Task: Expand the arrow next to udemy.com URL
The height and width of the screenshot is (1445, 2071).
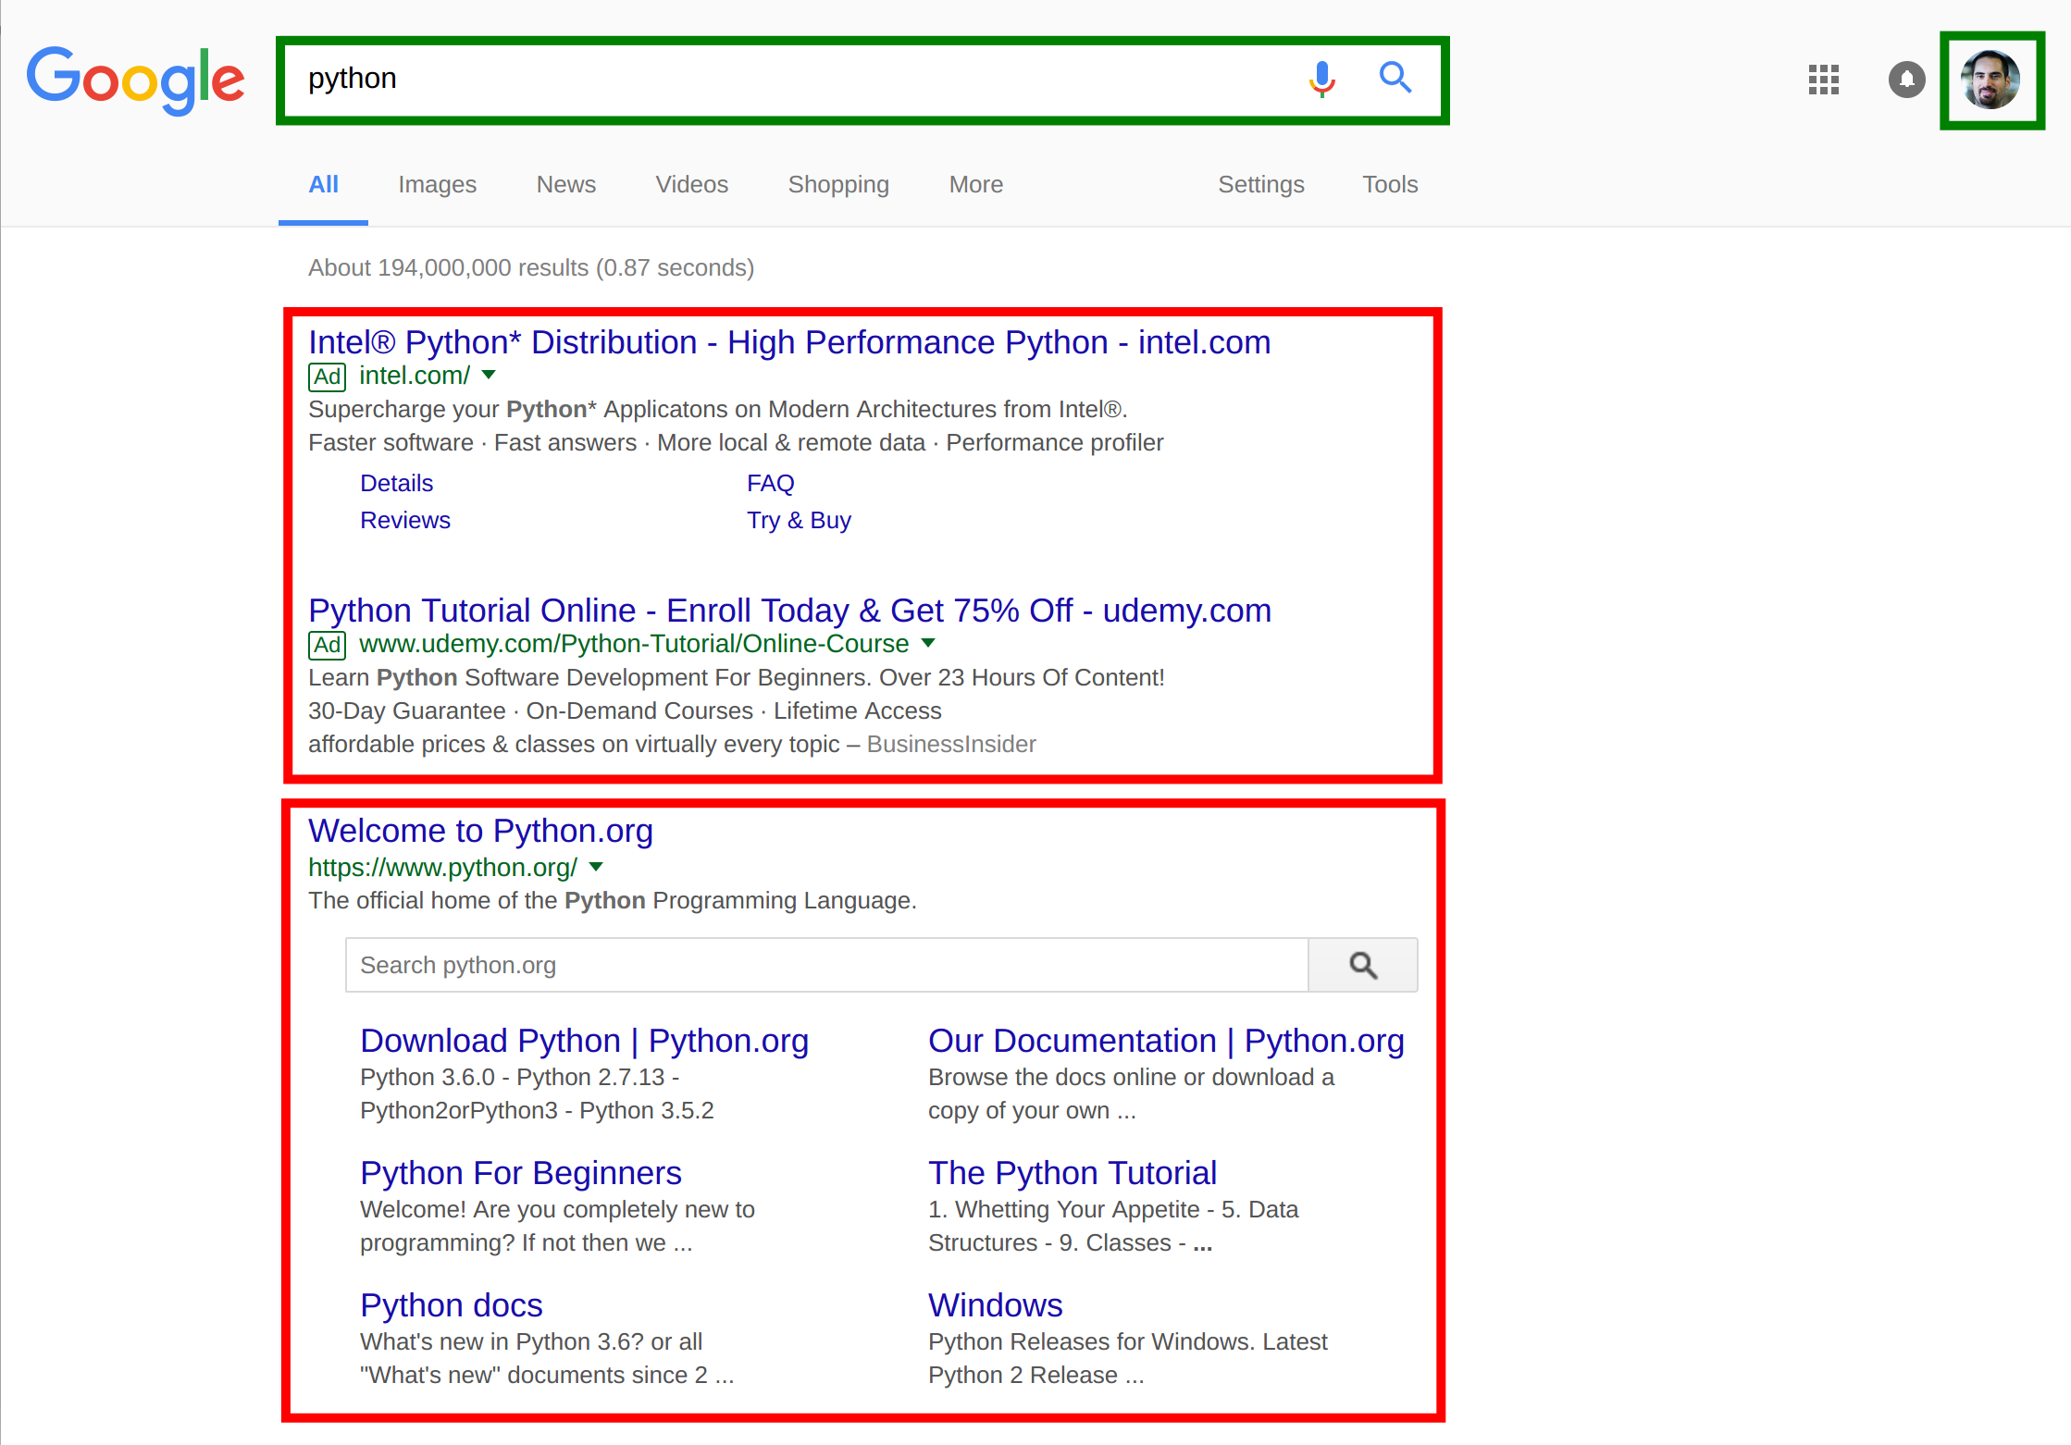Action: coord(928,643)
